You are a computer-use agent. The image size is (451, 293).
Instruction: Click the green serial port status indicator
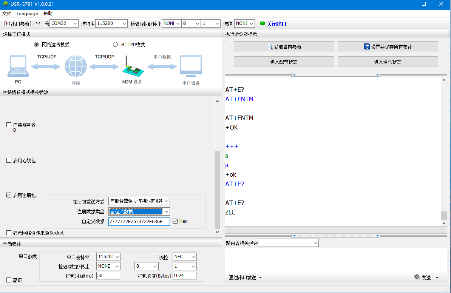[263, 23]
